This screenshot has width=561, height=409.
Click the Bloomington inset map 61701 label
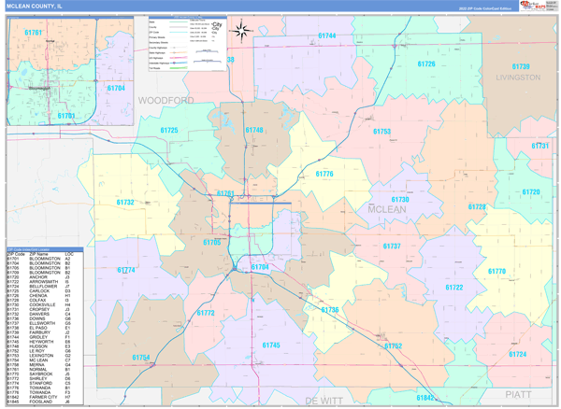pyautogui.click(x=65, y=116)
